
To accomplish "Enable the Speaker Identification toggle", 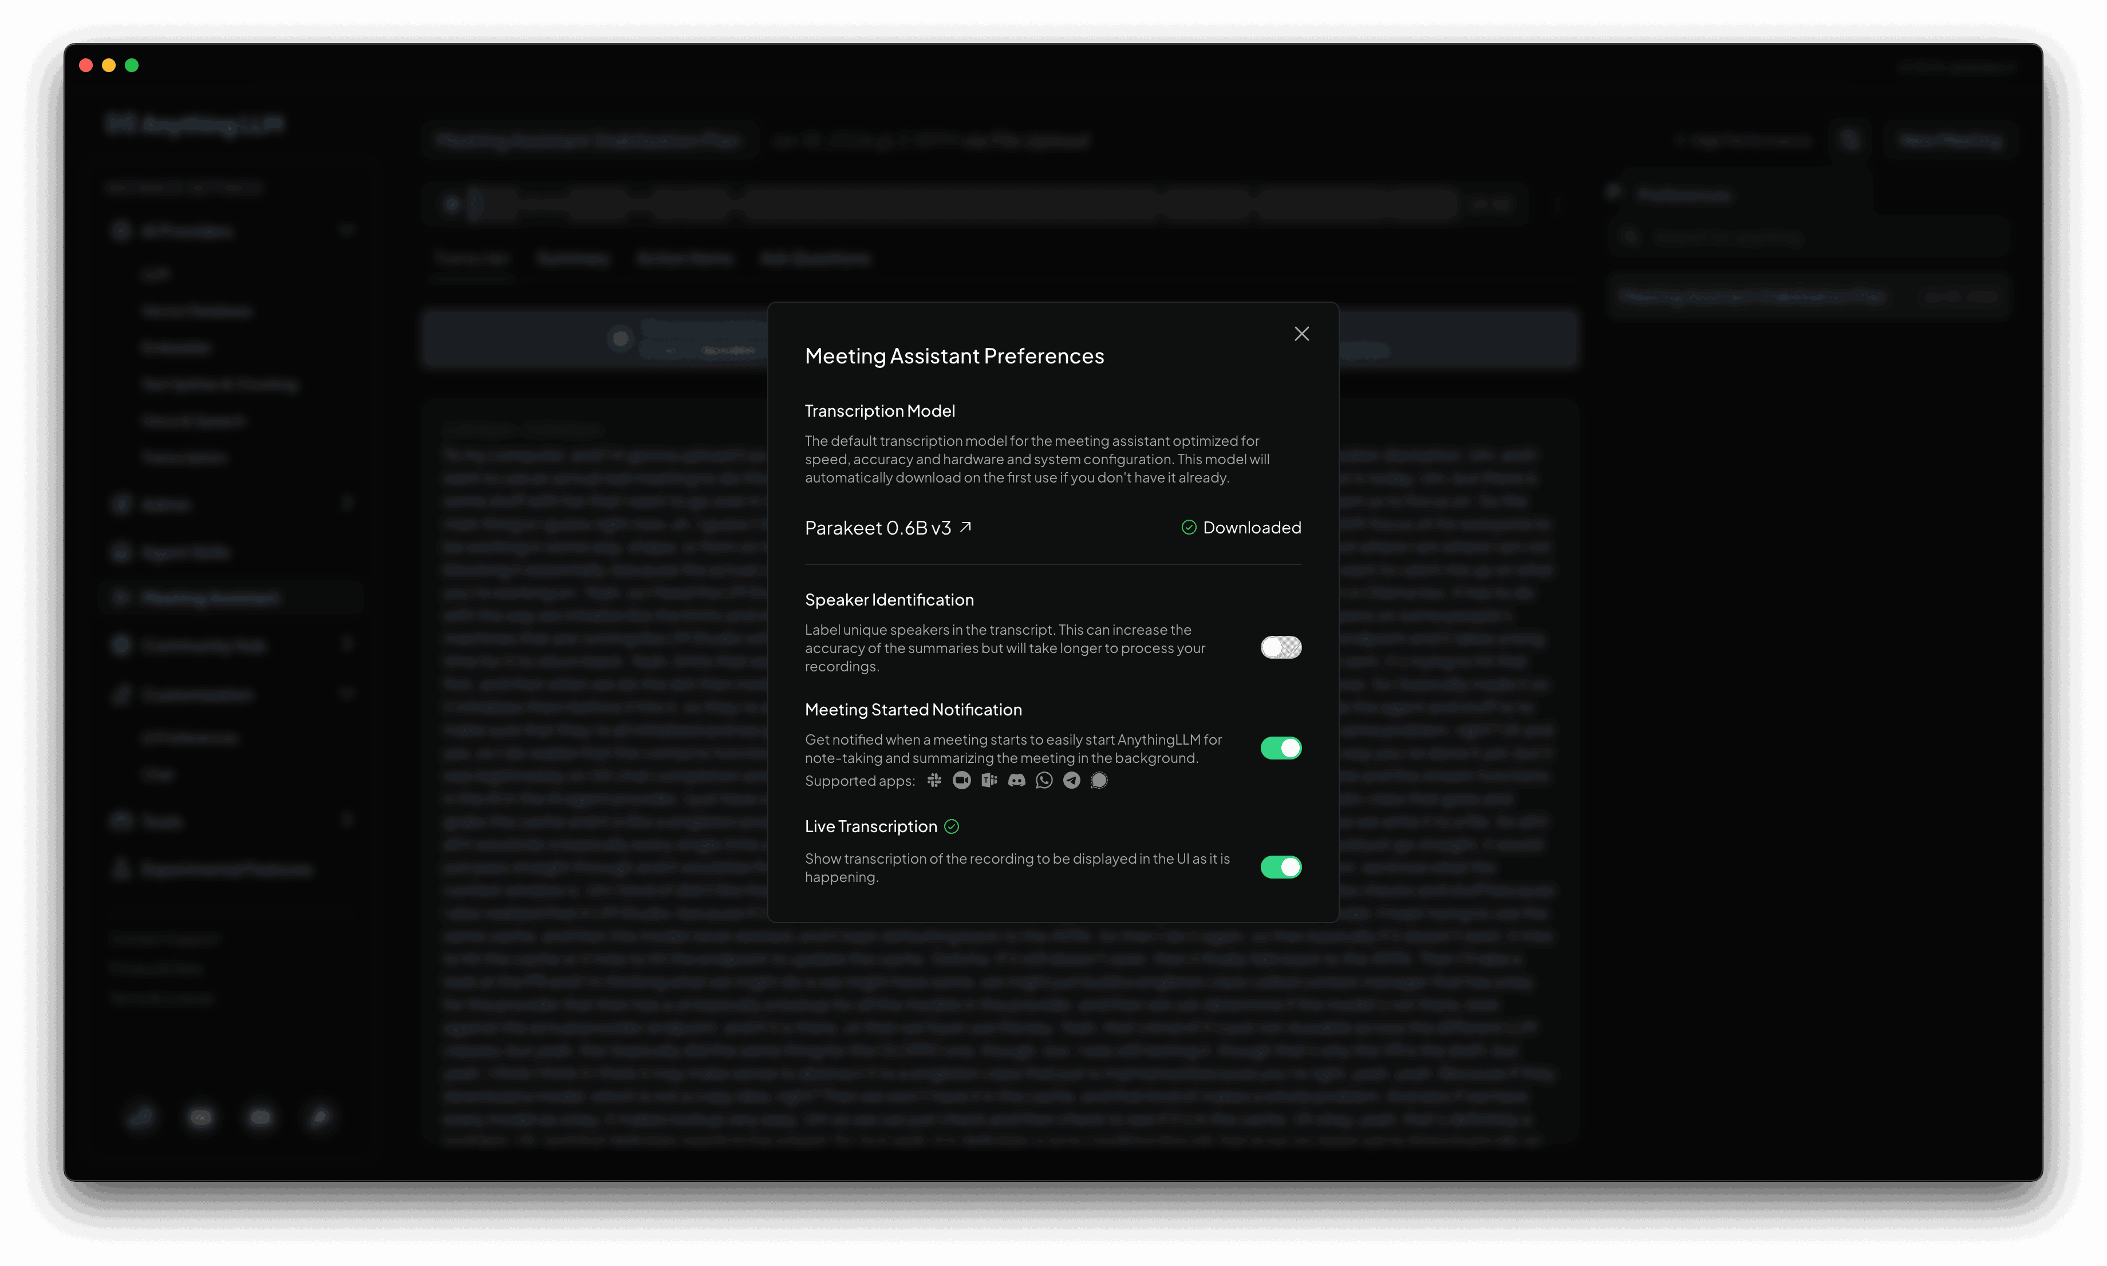I will [1280, 647].
